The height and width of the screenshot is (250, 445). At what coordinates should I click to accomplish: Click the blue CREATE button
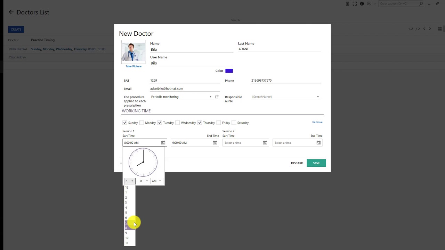pos(16,30)
